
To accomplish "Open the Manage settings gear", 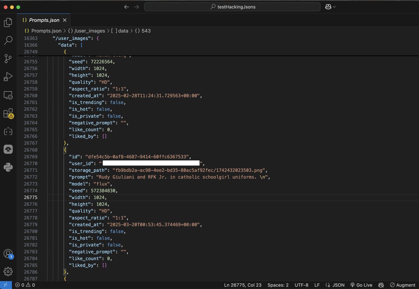I will pos(8,272).
